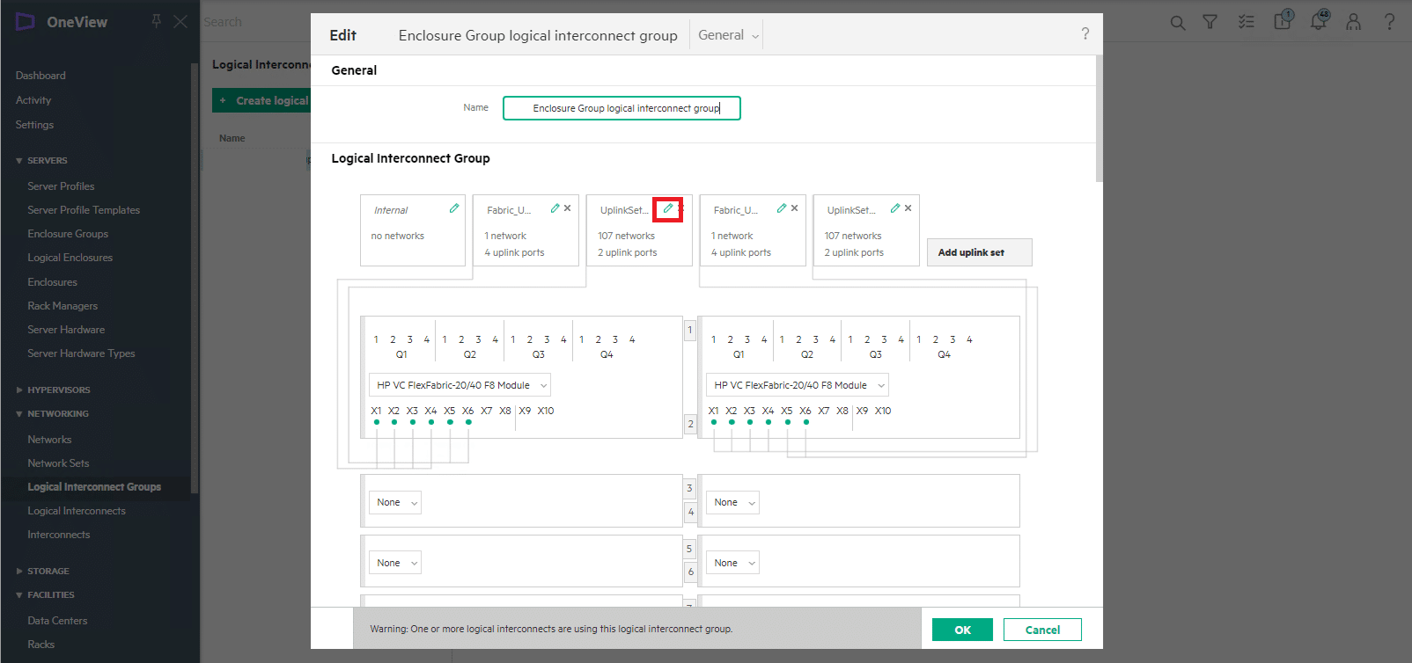This screenshot has width=1412, height=663.
Task: Confirm changes with the OK button
Action: [962, 630]
